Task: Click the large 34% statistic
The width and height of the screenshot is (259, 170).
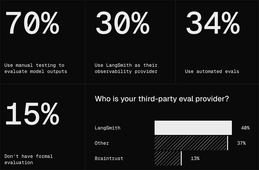Action: pyautogui.click(x=213, y=23)
